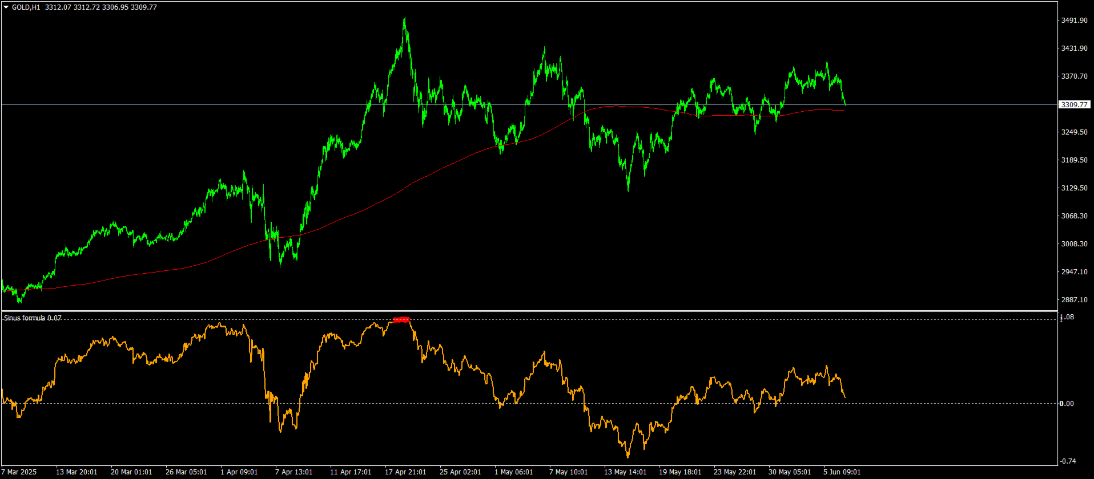Click the high price value 3312.72
The image size is (1094, 479).
(86, 7)
